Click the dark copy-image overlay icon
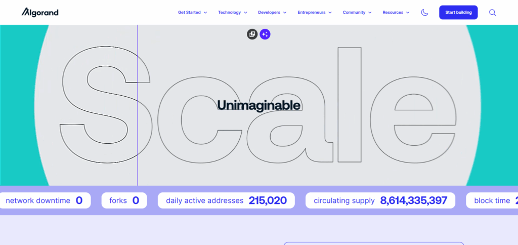518x245 pixels. pos(252,34)
